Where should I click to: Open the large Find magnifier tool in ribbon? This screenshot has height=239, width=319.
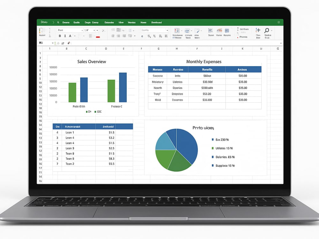point(266,31)
